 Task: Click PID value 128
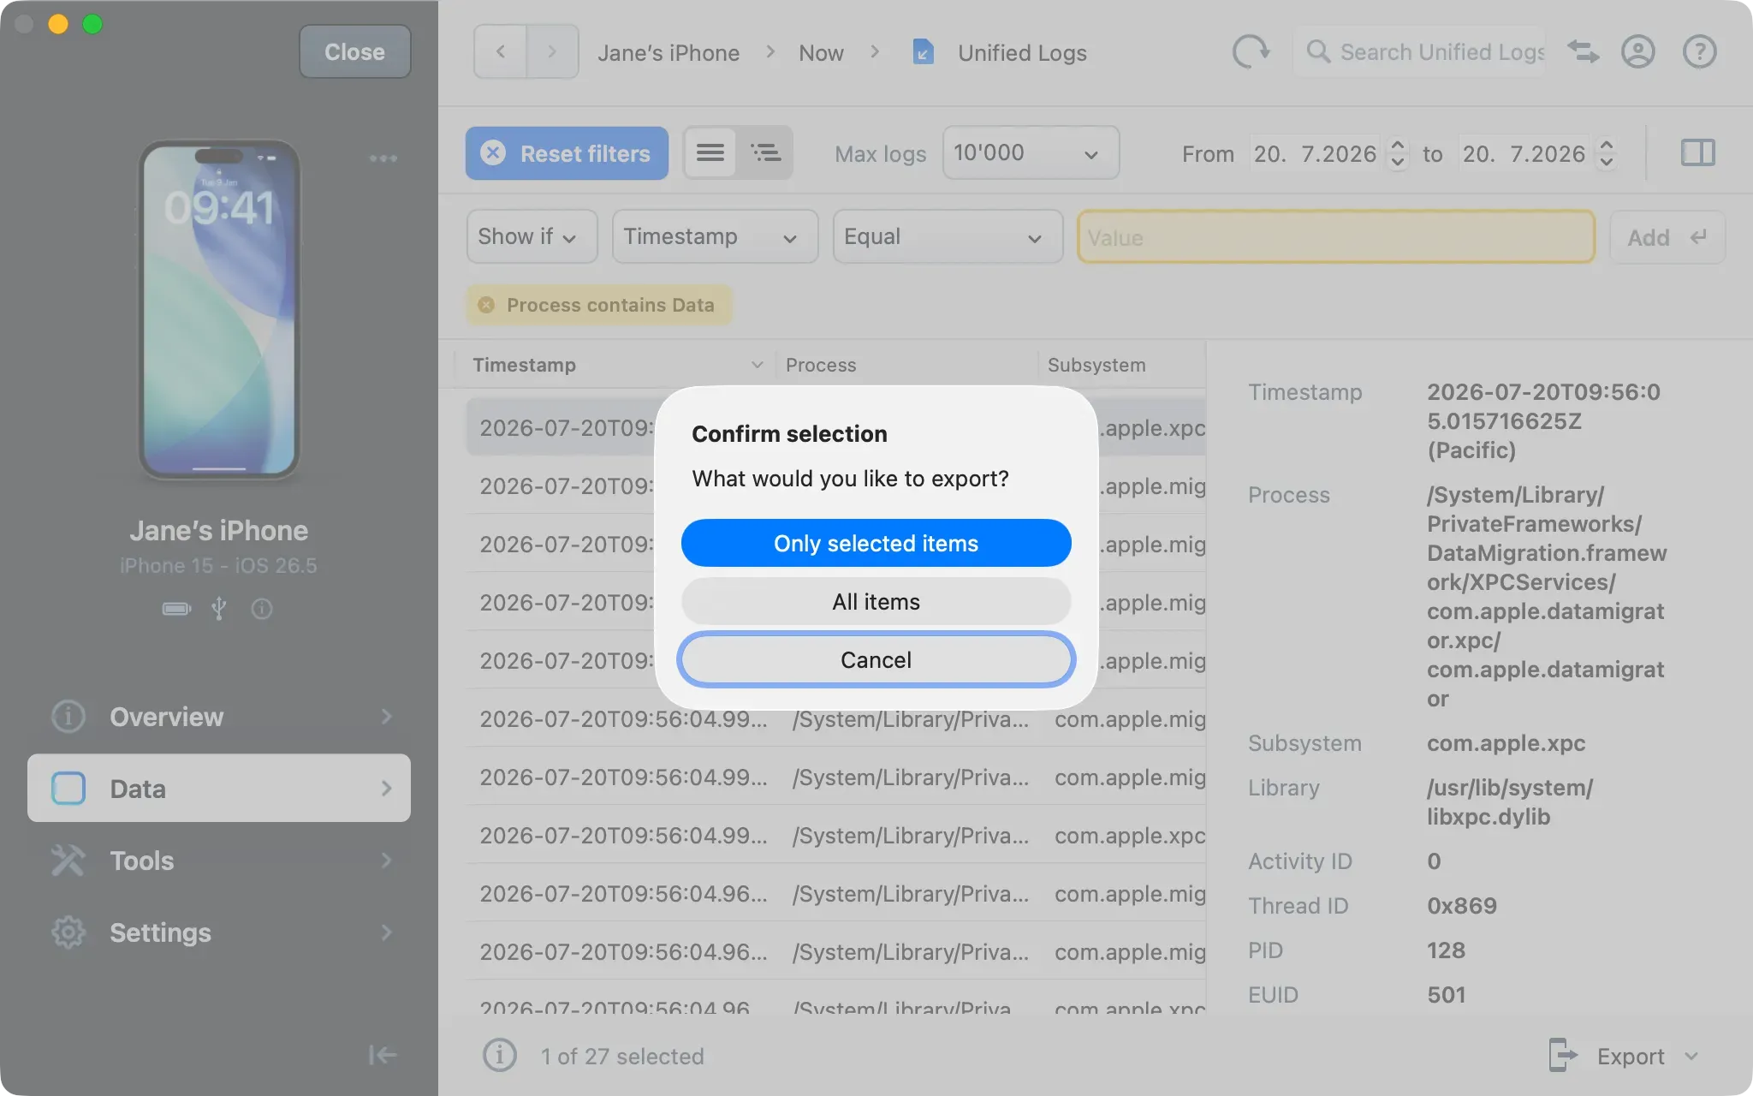pyautogui.click(x=1446, y=950)
